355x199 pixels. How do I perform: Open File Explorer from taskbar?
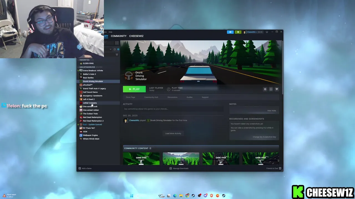pos(181,196)
